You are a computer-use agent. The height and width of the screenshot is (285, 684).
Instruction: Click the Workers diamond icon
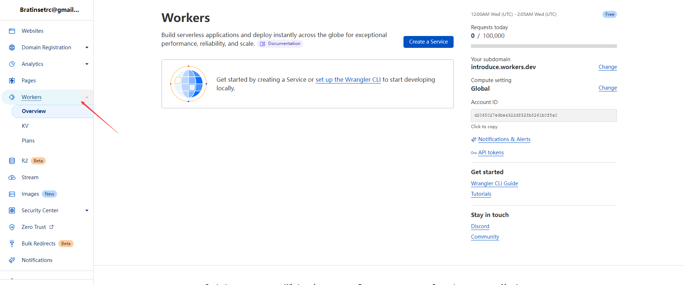[12, 97]
